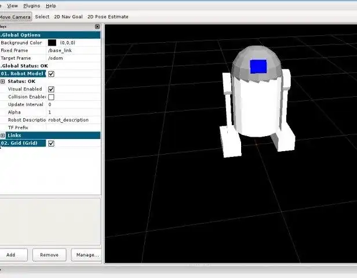Click the Visual Enabled label
This screenshot has height=278, width=357.
point(25,89)
